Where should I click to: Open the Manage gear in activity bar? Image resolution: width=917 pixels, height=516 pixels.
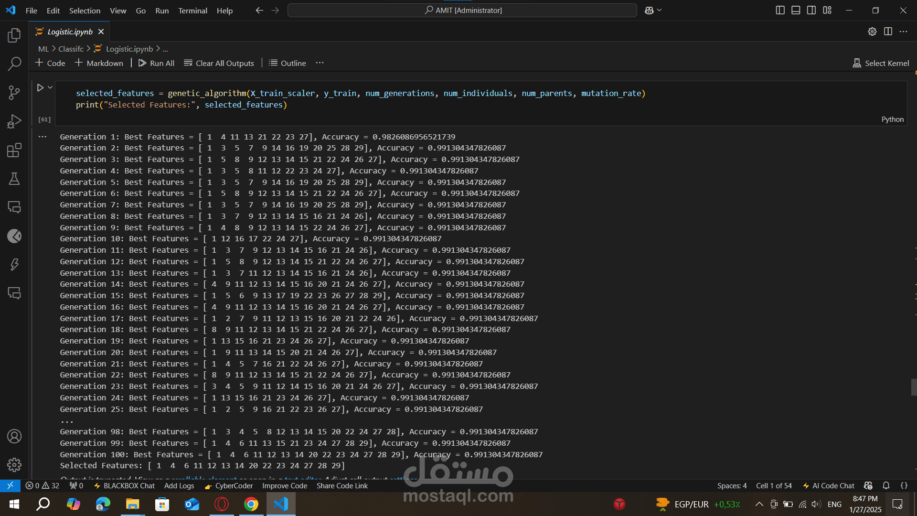click(14, 464)
